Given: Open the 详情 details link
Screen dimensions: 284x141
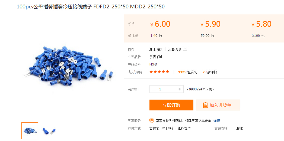Looking at the screenshot, I should click(x=216, y=121).
